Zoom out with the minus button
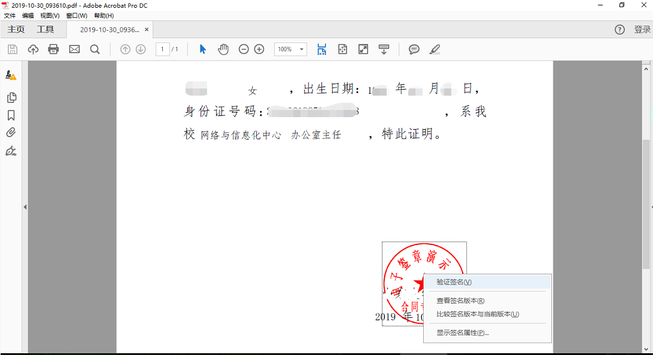 pos(244,50)
